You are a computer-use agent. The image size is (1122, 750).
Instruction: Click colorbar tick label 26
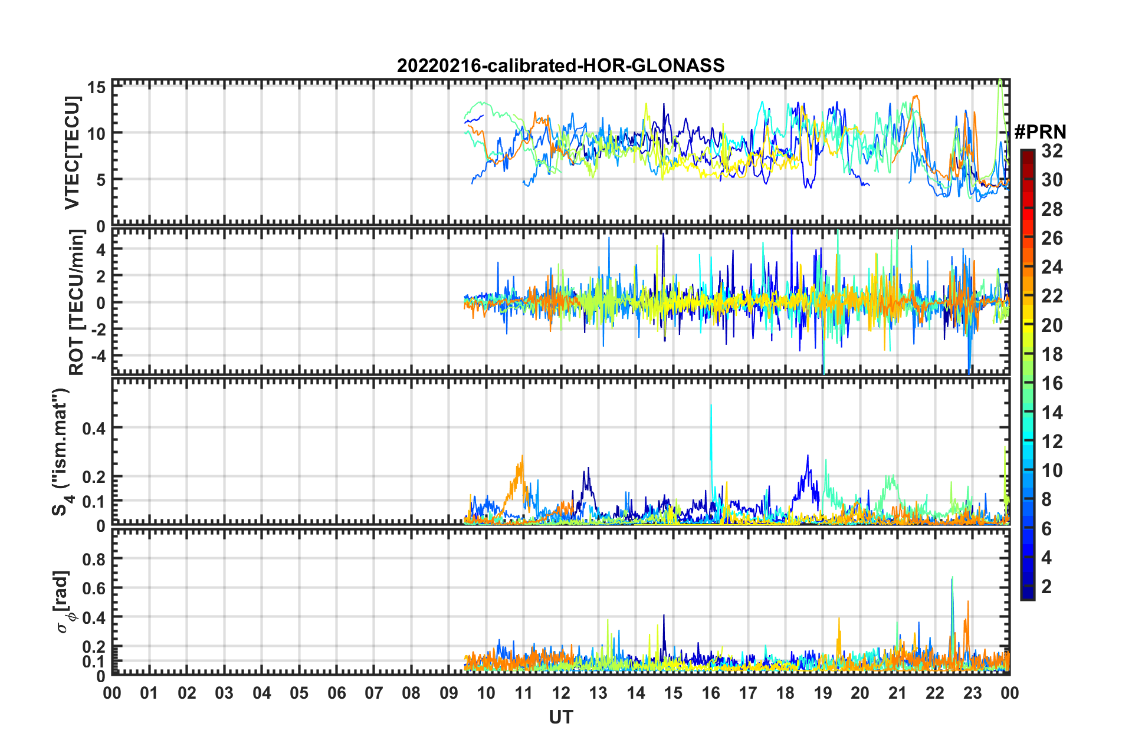click(x=1052, y=238)
